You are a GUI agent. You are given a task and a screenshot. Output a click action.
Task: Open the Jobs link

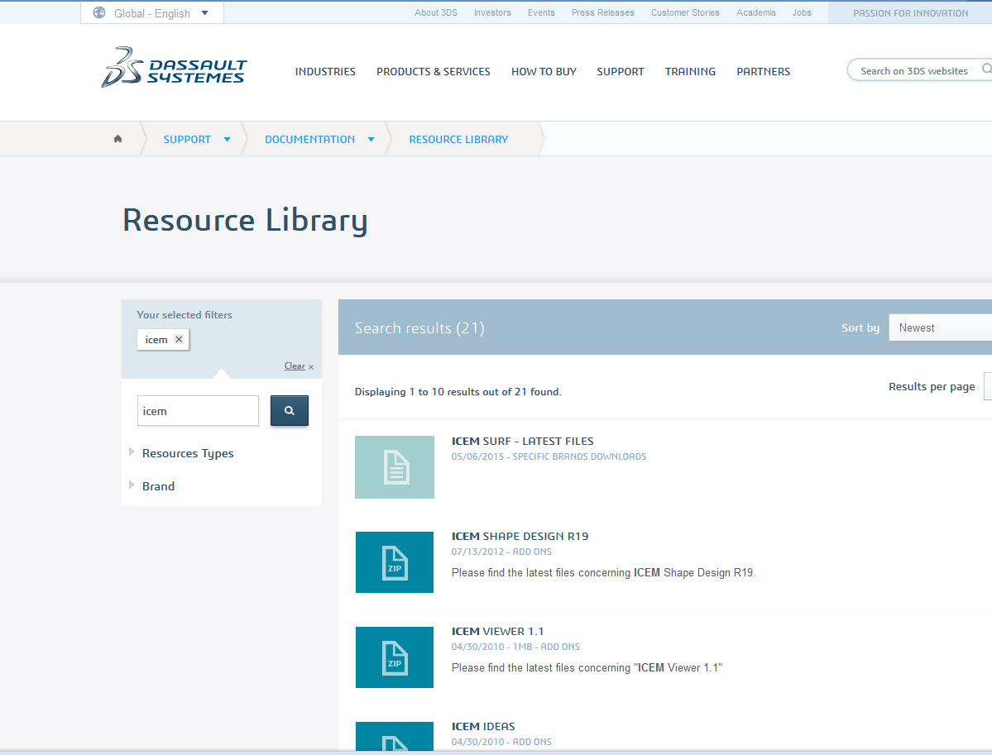[x=802, y=12]
